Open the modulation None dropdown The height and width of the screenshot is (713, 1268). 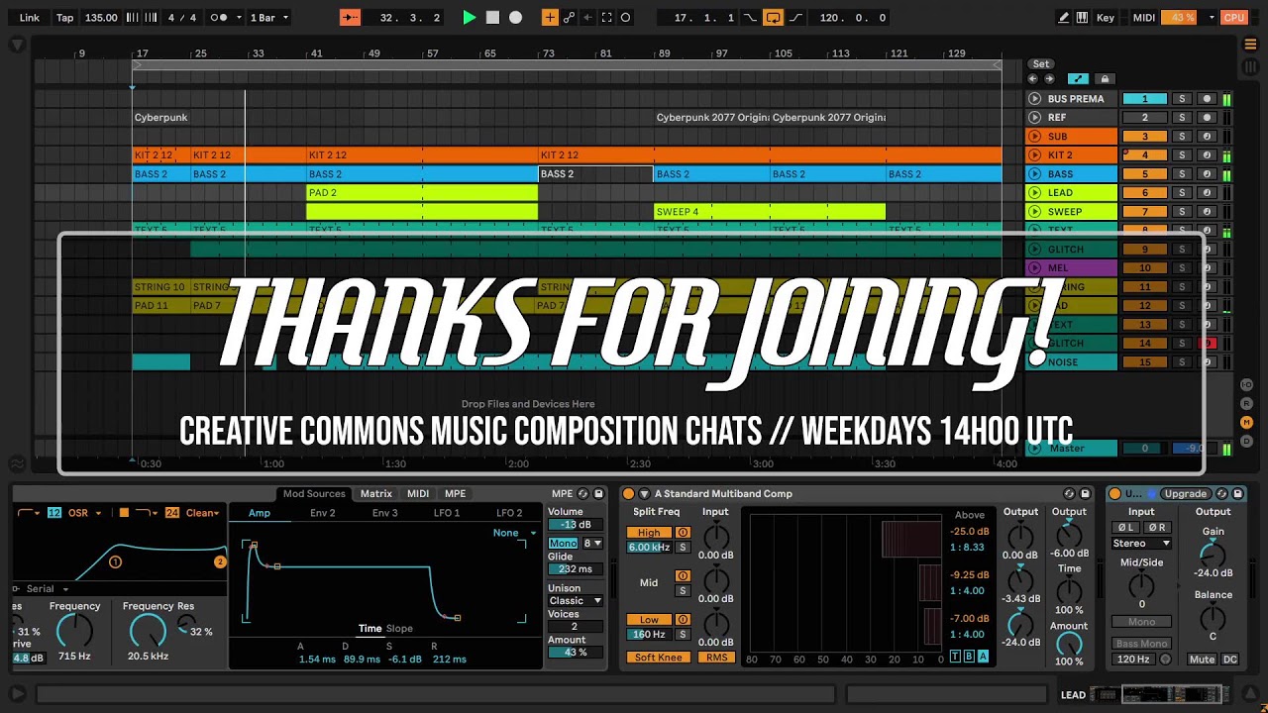(514, 533)
